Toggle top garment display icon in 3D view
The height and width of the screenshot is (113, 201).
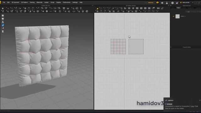(x=3, y=16)
